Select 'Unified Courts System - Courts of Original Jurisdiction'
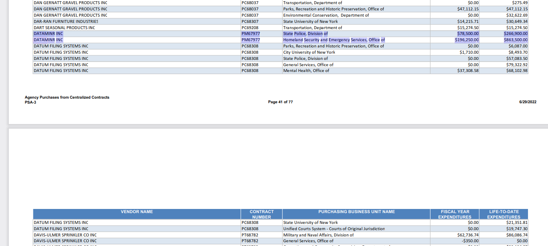The width and height of the screenshot is (548, 246). click(334, 229)
